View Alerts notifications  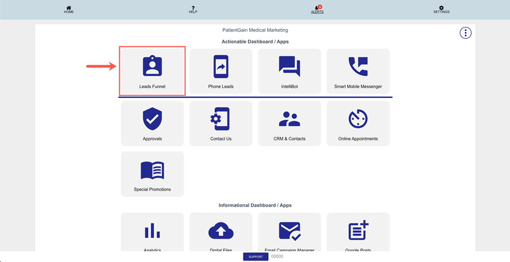pos(317,9)
